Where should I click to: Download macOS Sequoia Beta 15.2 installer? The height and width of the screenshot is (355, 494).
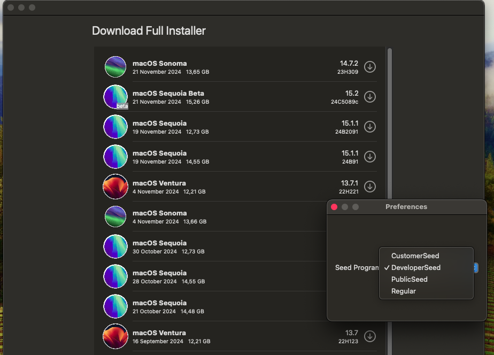click(x=370, y=97)
